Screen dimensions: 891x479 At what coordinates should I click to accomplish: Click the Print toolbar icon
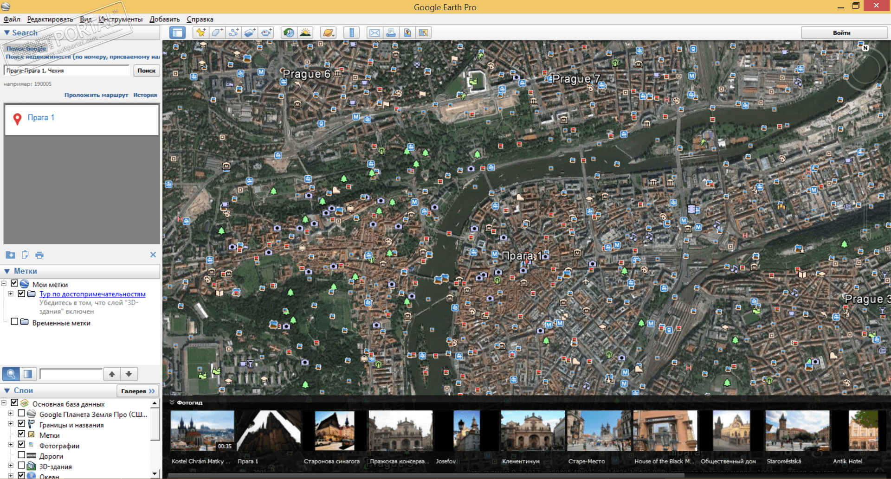pos(391,32)
